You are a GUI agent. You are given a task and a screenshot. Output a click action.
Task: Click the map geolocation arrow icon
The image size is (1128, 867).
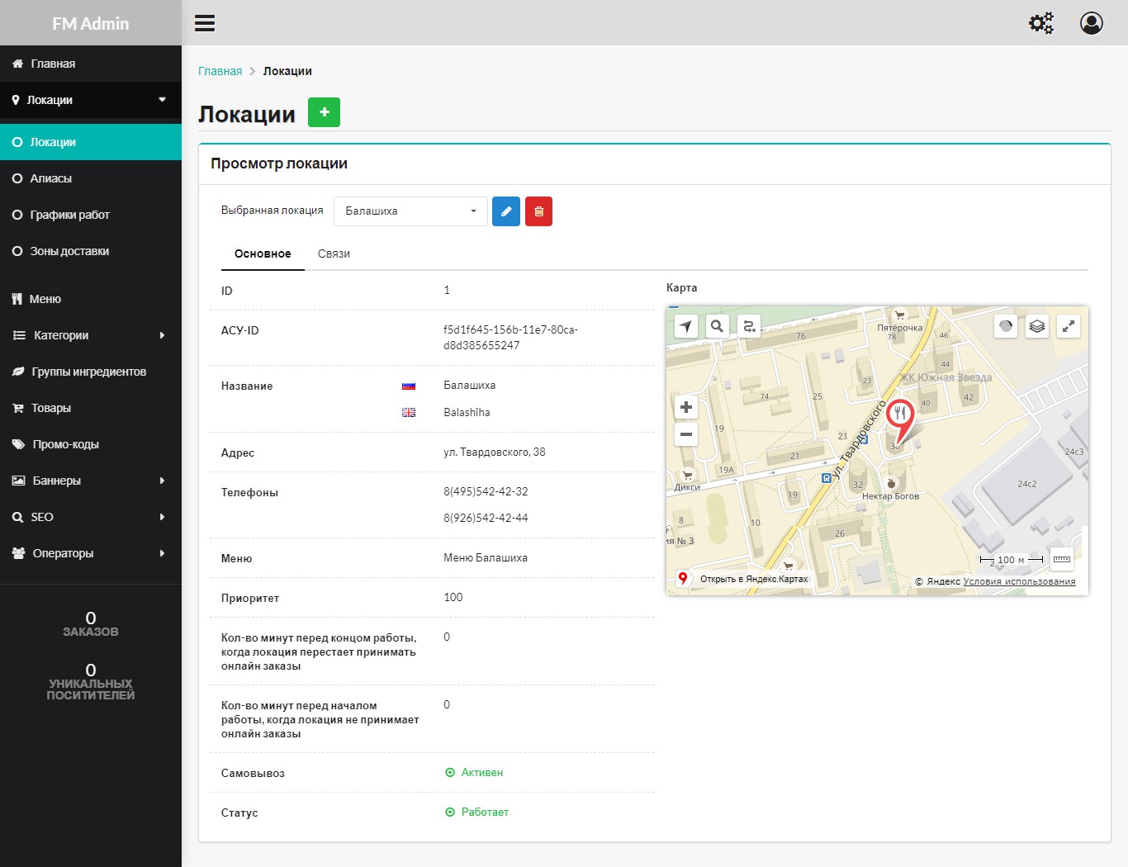686,326
